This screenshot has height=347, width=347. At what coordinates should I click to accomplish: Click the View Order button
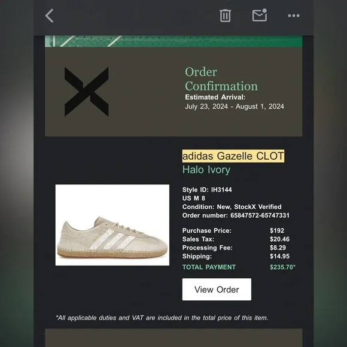click(x=217, y=289)
